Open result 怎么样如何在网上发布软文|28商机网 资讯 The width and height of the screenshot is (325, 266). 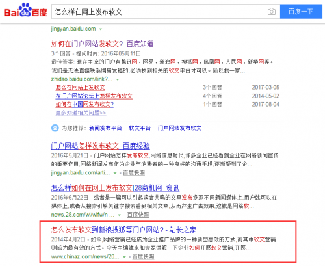tap(115, 188)
